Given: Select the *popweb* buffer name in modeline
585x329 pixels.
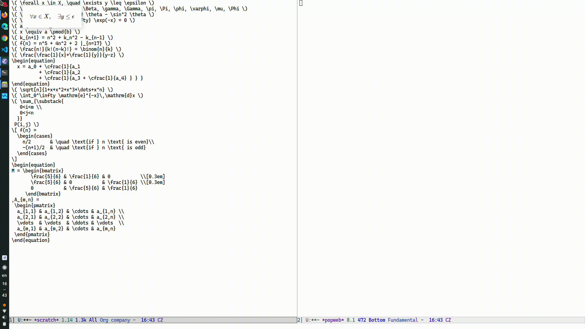Looking at the screenshot, I should tap(334, 320).
